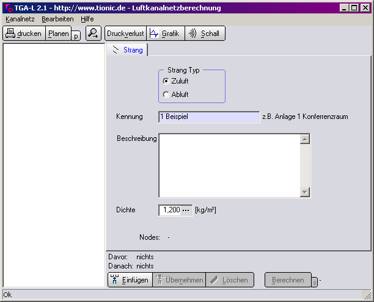Click the Druckverlust button
374x302 pixels.
coord(125,34)
